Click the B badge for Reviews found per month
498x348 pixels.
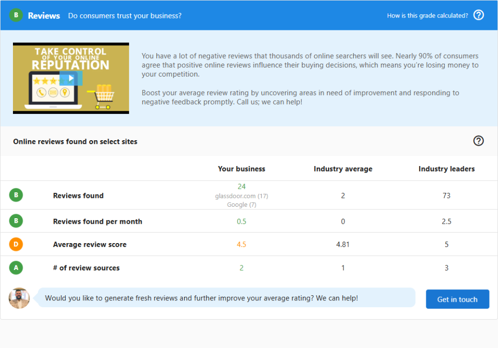tap(16, 221)
